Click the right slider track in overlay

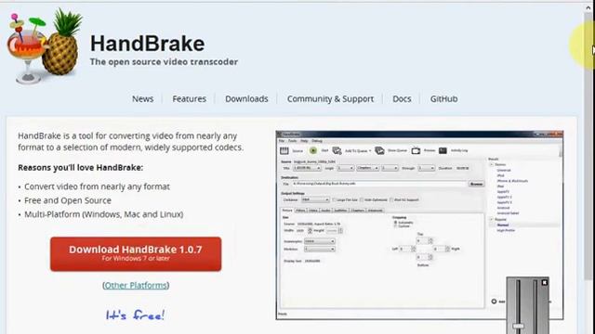click(x=535, y=307)
